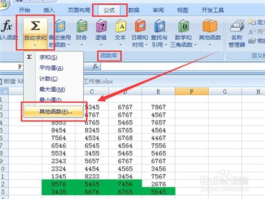Select cell with 8233 in column C
Screen dimensions: 265x199
click(x=92, y=176)
